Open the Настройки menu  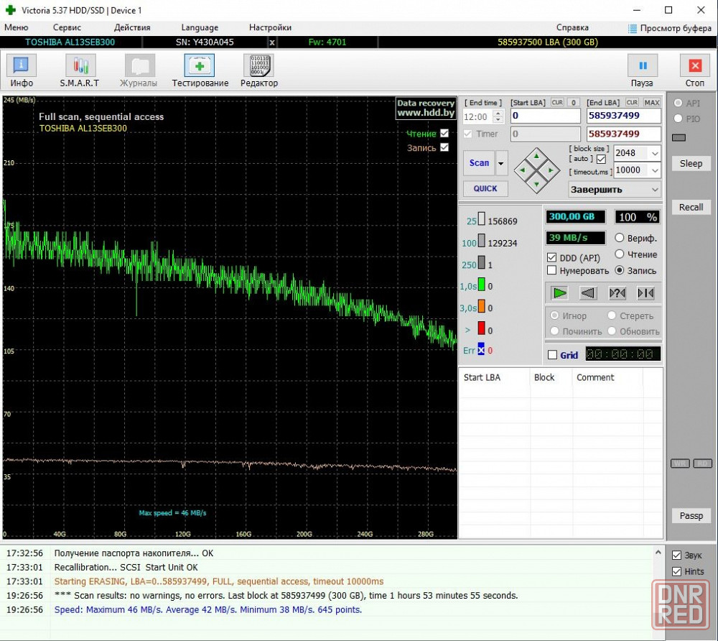point(270,27)
